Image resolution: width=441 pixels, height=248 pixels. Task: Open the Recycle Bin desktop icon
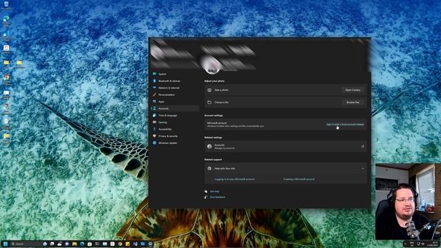[x=6, y=5]
